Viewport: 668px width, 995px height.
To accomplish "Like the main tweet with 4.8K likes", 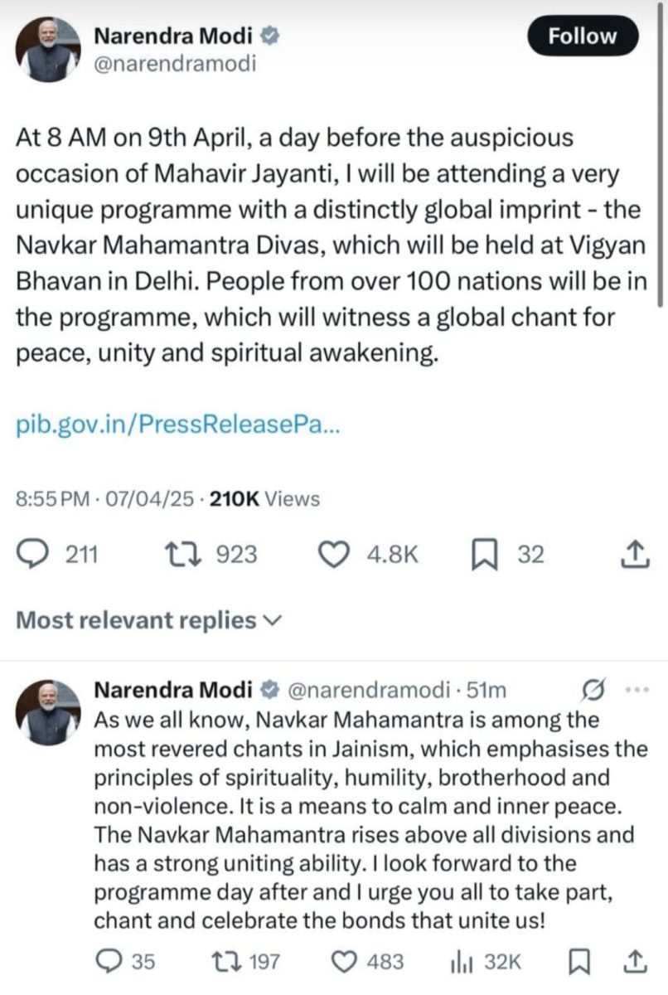I will pyautogui.click(x=335, y=555).
